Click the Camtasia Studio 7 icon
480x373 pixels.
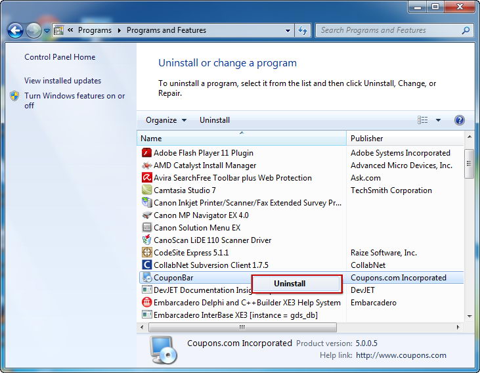pos(147,190)
